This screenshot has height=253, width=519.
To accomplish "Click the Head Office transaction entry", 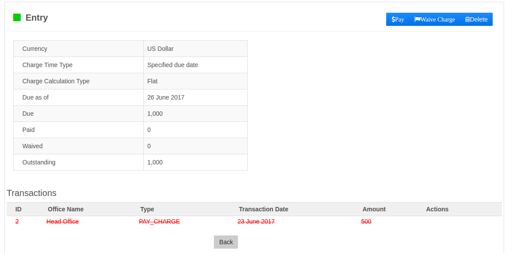I will [x=62, y=221].
